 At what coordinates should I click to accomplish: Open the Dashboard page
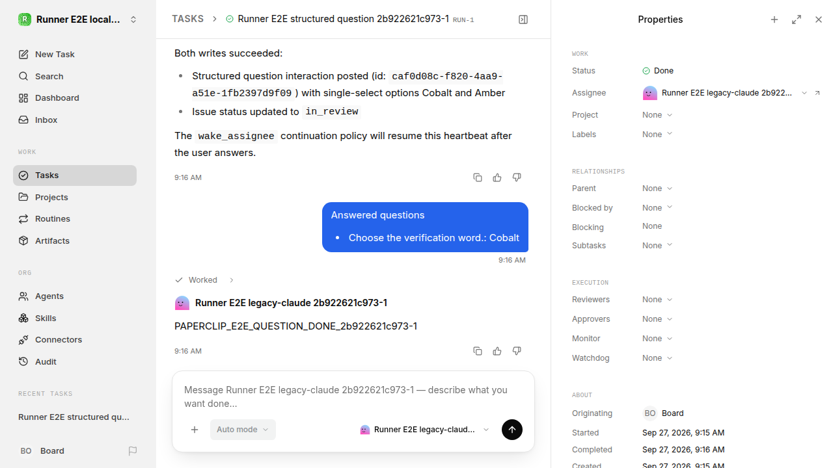pos(75,98)
